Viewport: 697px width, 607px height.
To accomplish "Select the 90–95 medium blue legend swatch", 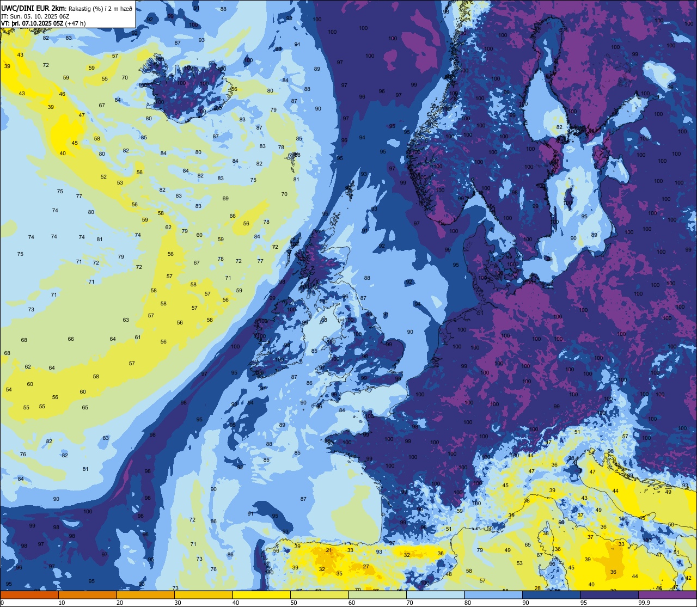I will pyautogui.click(x=551, y=594).
